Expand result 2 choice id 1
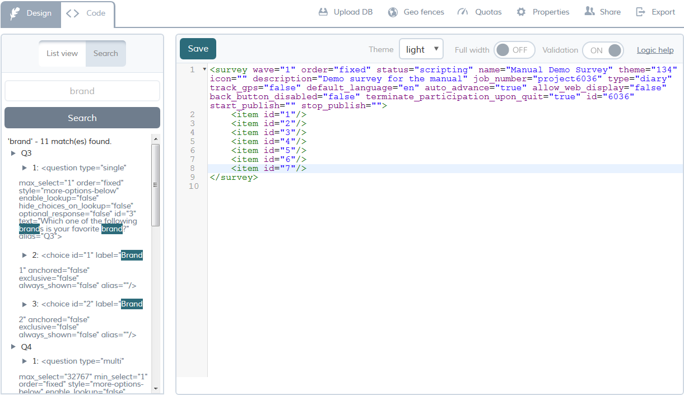 pos(25,255)
